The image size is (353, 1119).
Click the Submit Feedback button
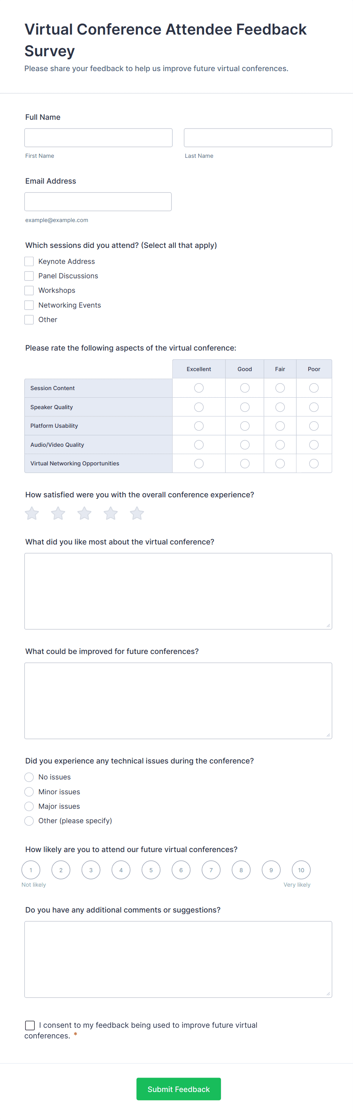tap(178, 1089)
